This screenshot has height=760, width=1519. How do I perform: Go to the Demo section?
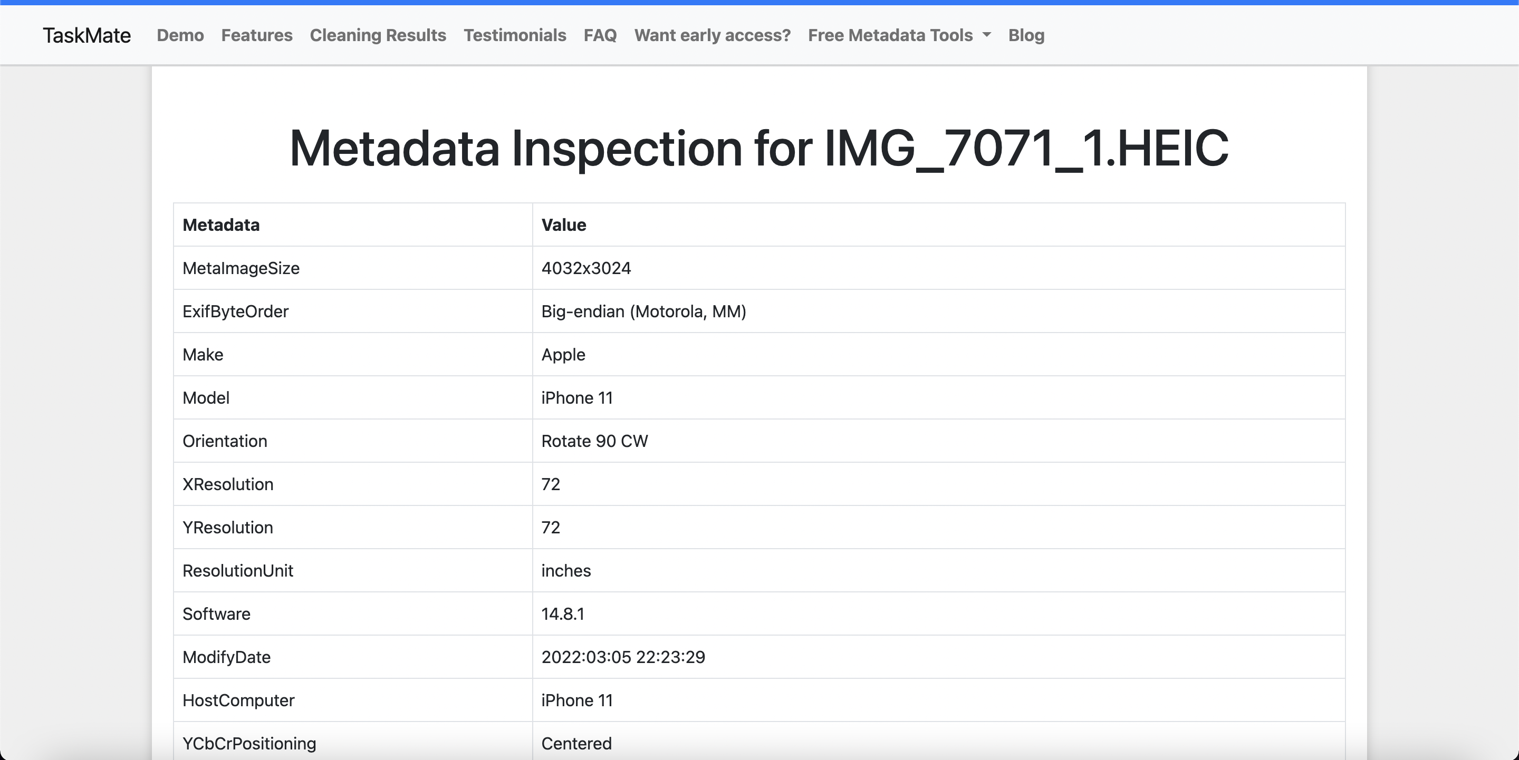pyautogui.click(x=180, y=35)
